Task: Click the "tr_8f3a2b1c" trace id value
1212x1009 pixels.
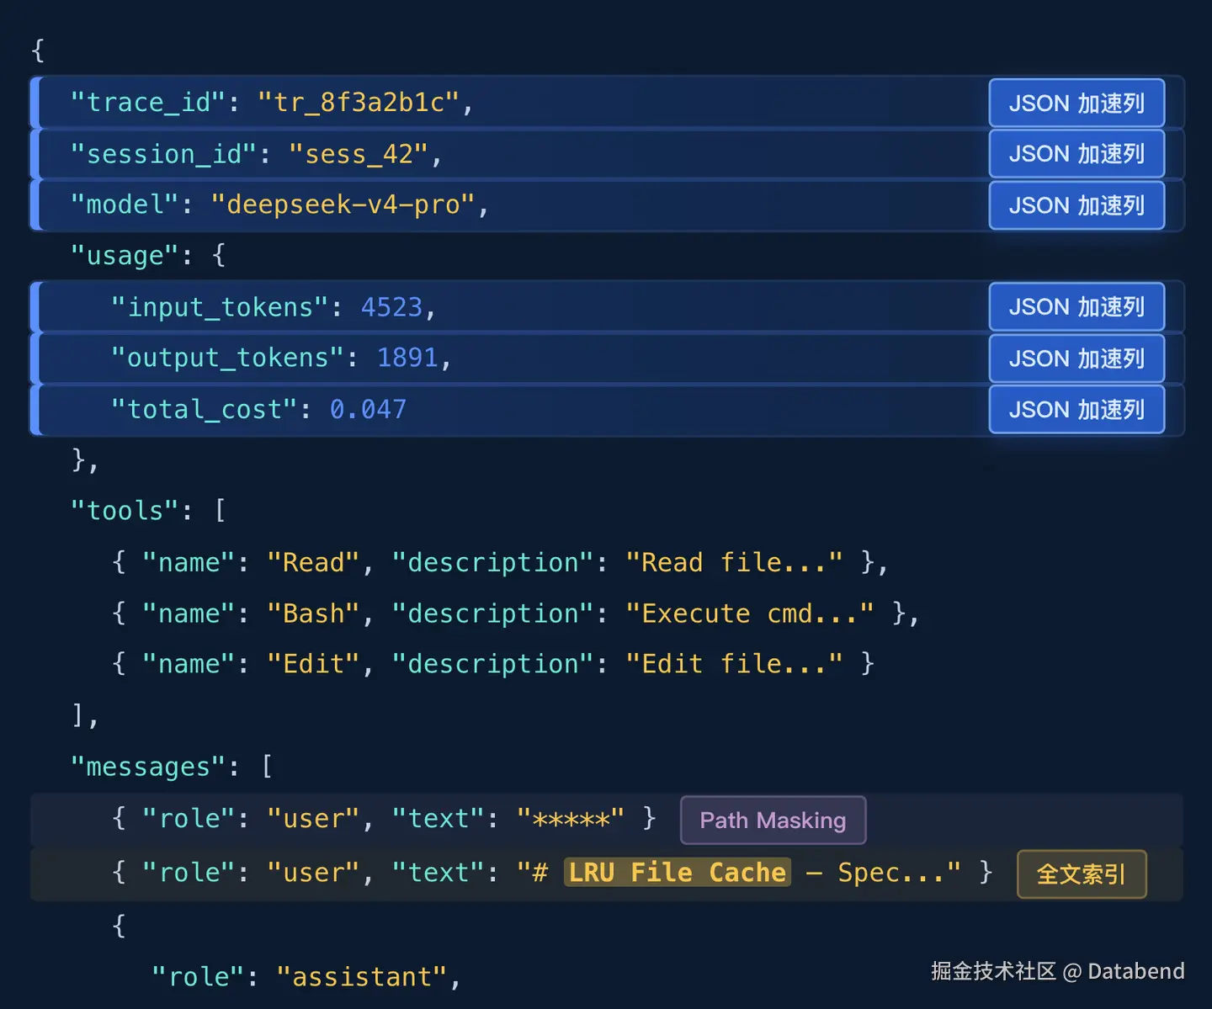Action: (359, 102)
